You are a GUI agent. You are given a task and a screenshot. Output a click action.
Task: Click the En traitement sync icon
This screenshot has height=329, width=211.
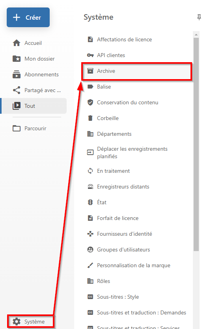(90, 171)
